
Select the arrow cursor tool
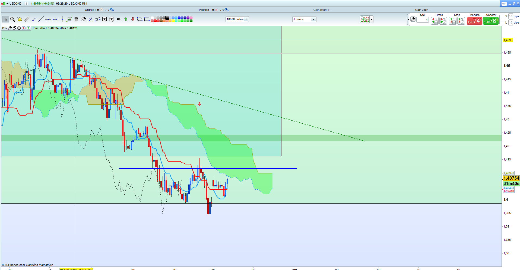click(5, 19)
